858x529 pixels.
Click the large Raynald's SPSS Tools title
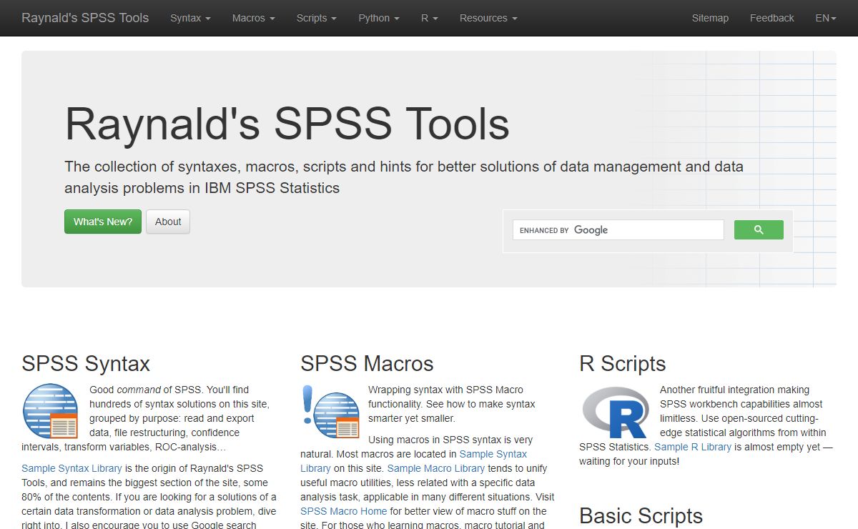click(x=287, y=123)
